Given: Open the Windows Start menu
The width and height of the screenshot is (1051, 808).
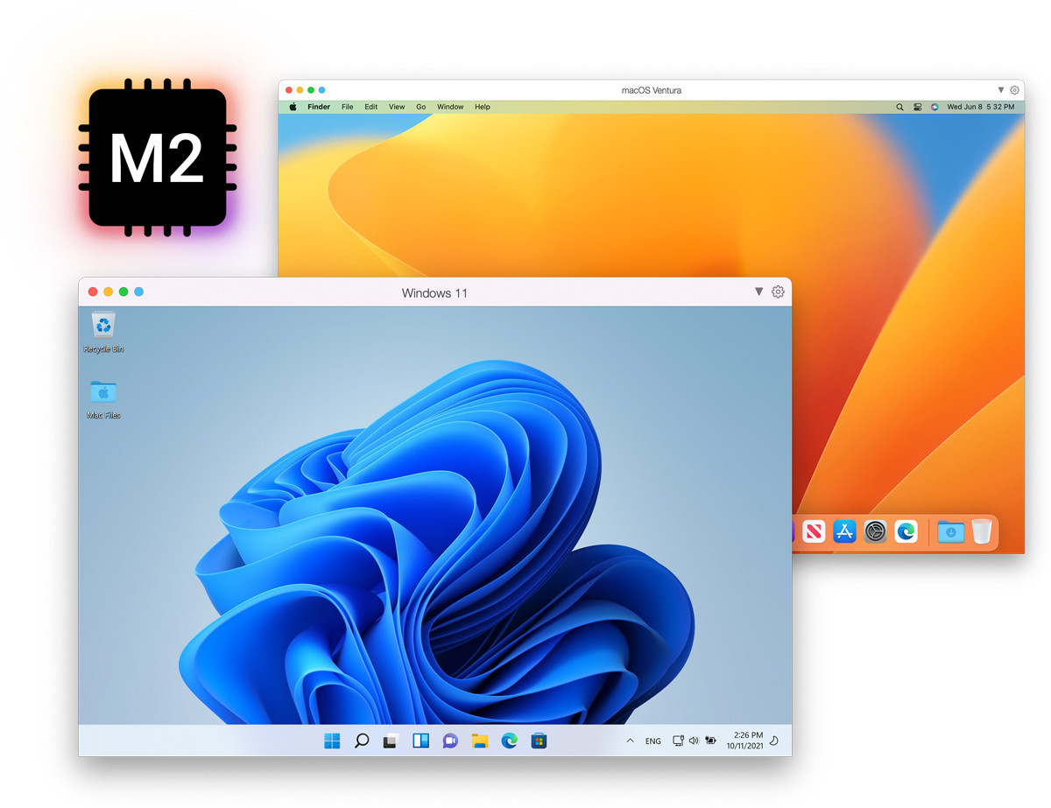Looking at the screenshot, I should click(332, 741).
